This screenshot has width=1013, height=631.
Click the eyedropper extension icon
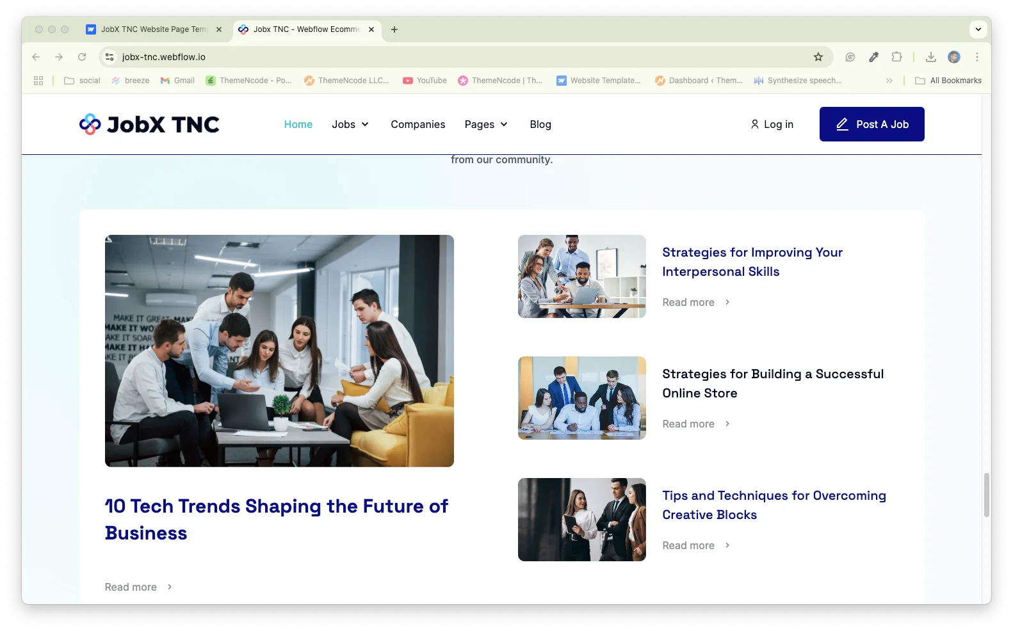(x=873, y=57)
